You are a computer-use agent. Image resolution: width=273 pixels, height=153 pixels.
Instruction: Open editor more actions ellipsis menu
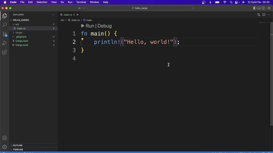pos(269,15)
